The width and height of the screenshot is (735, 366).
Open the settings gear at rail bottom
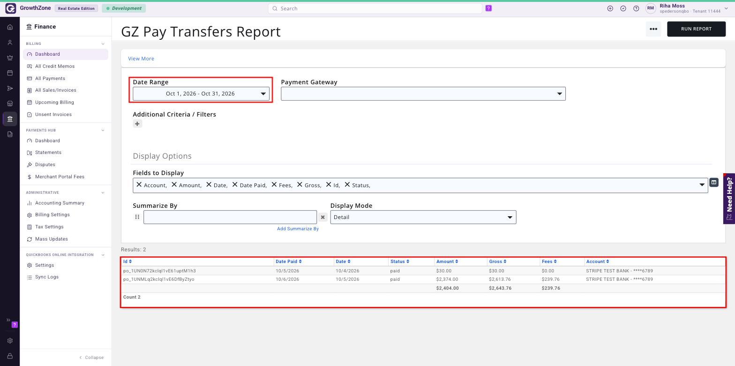click(x=10, y=341)
